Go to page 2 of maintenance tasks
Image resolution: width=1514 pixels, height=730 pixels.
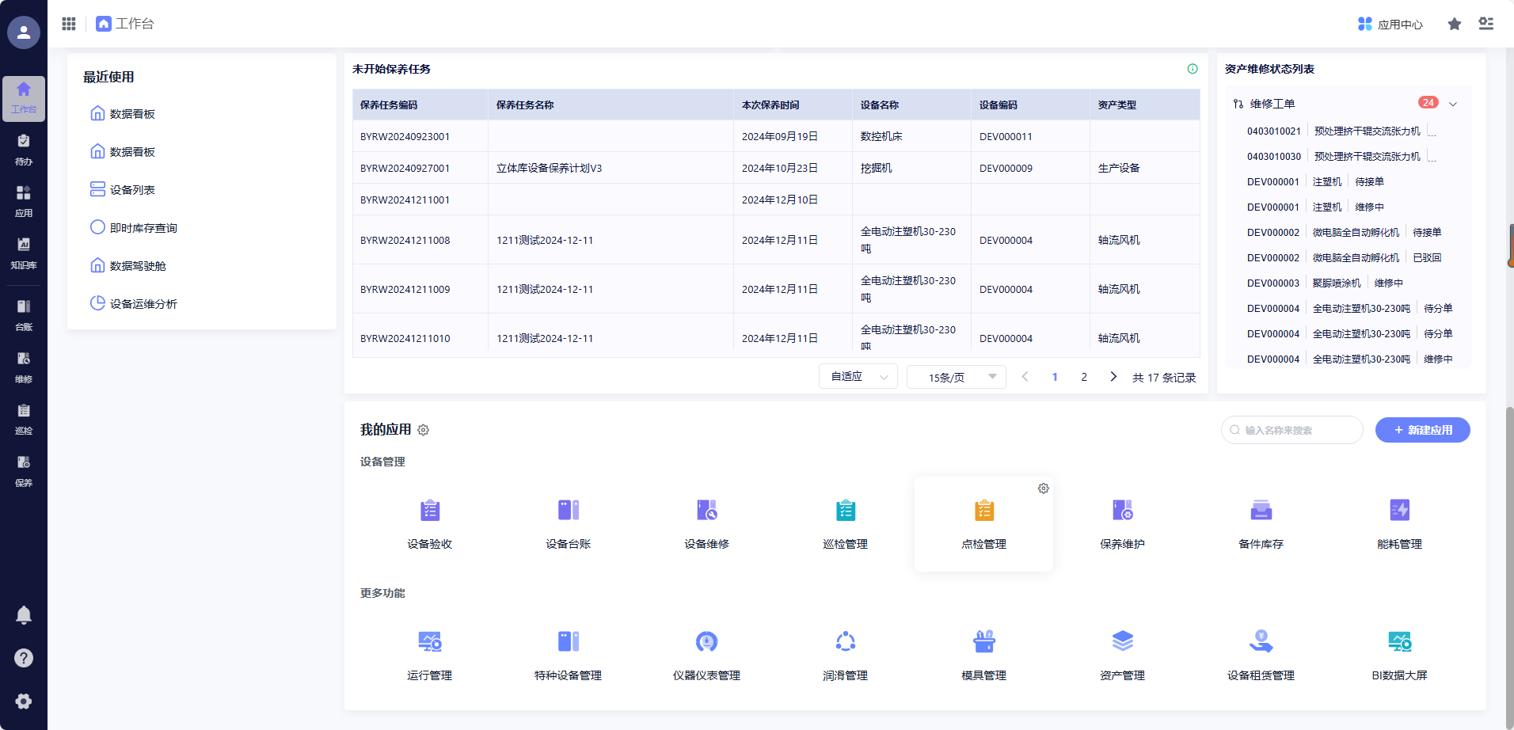[1084, 377]
